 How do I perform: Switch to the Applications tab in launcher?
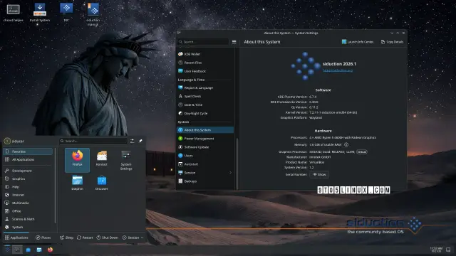point(16,238)
